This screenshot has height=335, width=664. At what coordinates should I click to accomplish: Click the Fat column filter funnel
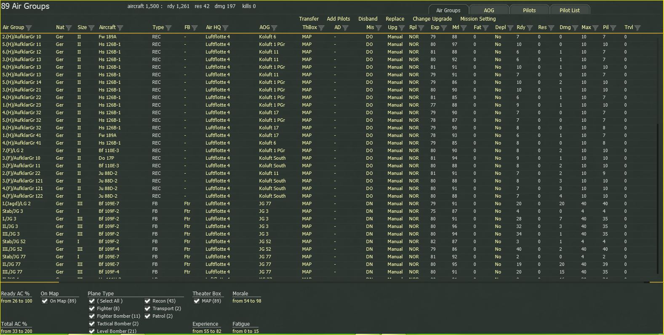click(x=485, y=28)
